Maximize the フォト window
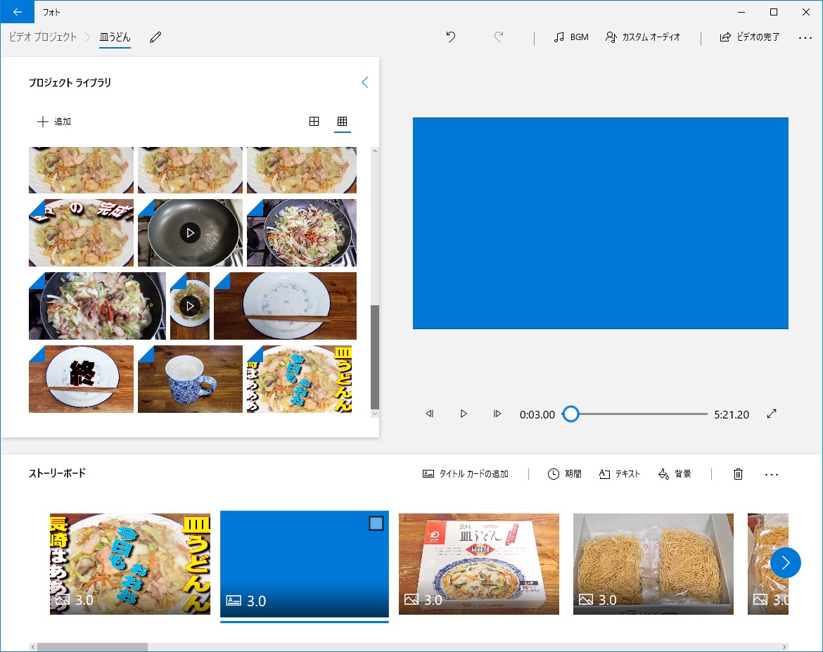 point(773,12)
